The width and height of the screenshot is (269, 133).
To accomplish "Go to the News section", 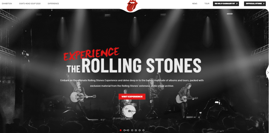I will coord(195,4).
